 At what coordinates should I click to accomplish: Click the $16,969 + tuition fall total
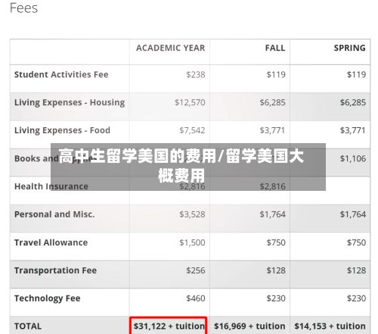point(249,326)
